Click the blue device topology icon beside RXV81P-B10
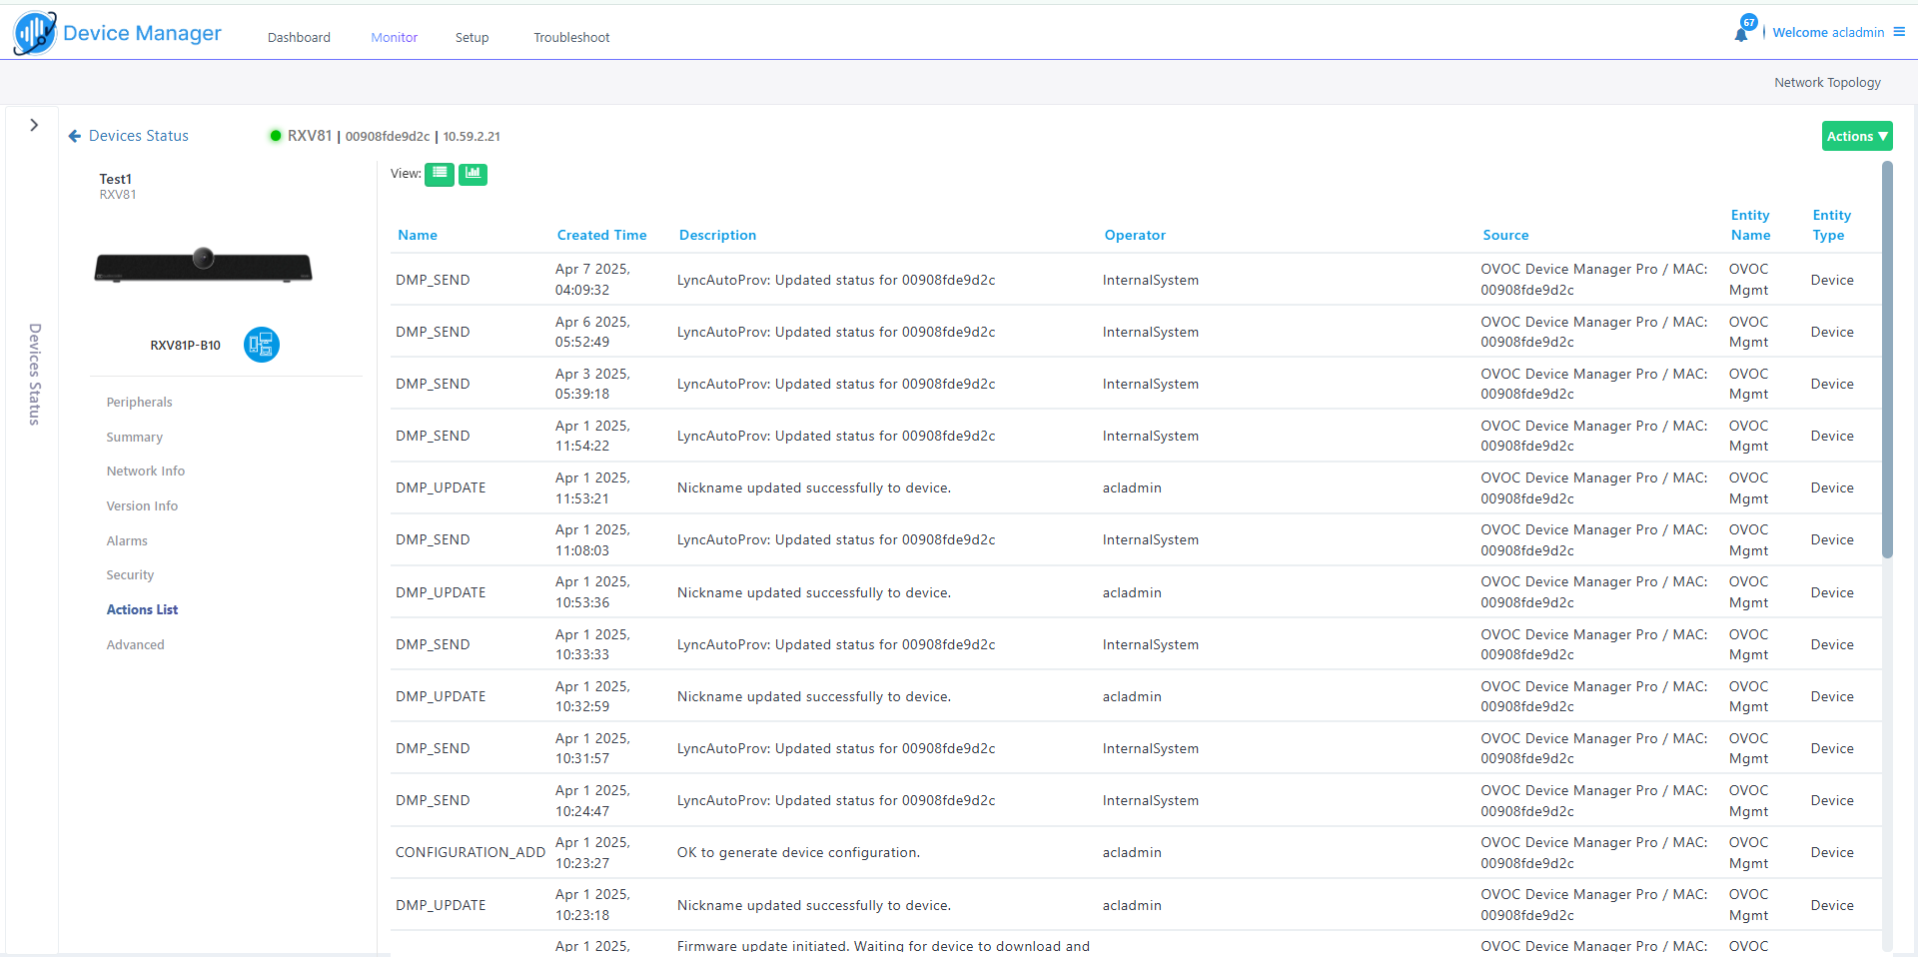Screen dimensions: 1918x957 click(x=262, y=345)
